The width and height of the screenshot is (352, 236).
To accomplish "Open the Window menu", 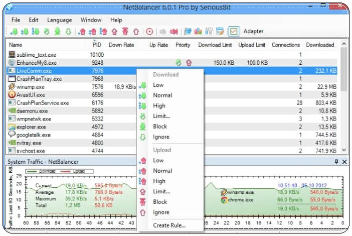I will click(x=91, y=20).
